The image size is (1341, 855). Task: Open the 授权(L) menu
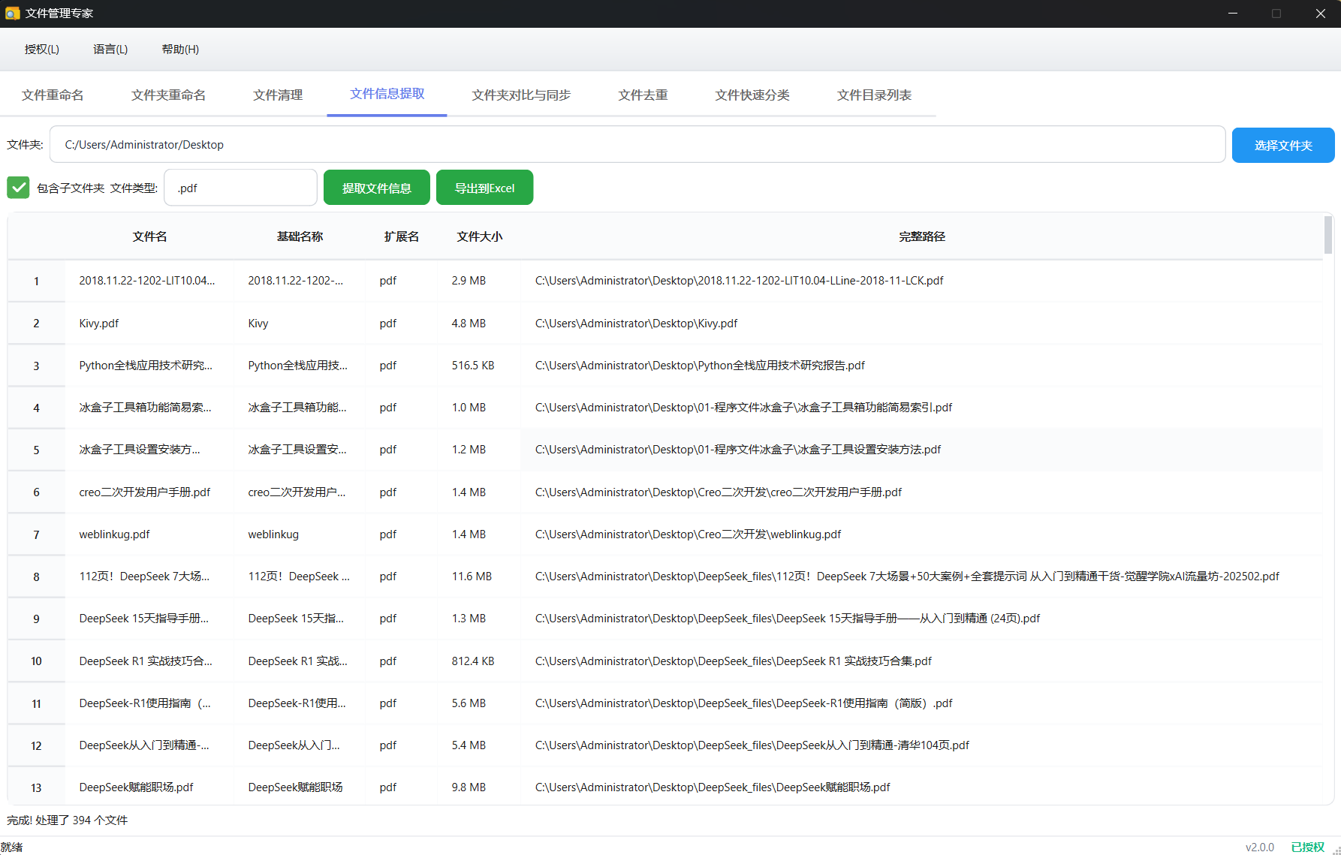click(x=41, y=50)
